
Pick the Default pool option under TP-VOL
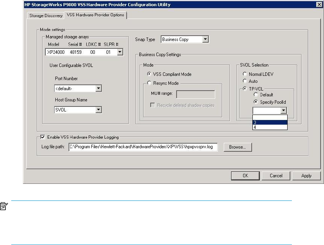[255, 95]
